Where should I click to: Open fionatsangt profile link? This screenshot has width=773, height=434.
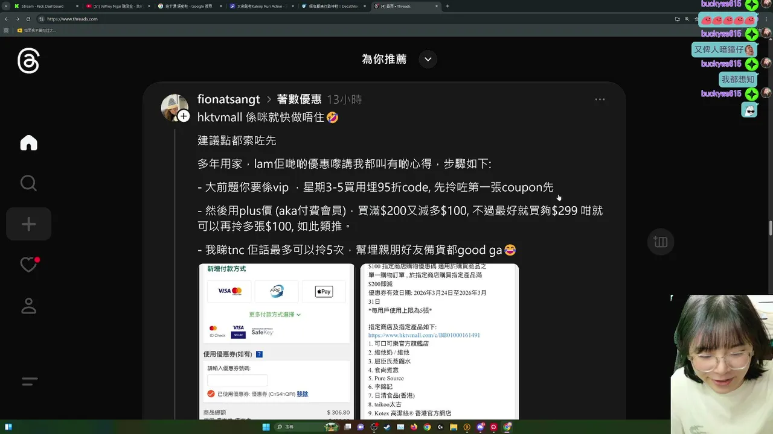228,99
